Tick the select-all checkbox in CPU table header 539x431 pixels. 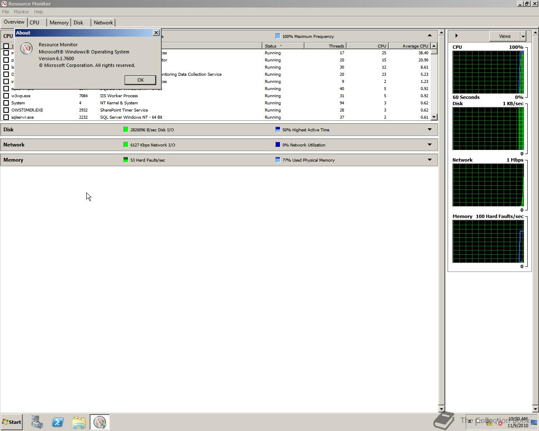[x=6, y=46]
